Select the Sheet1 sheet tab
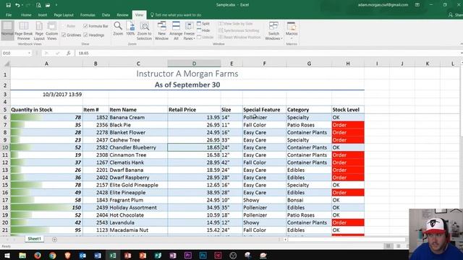This screenshot has width=463, height=260. (34, 239)
